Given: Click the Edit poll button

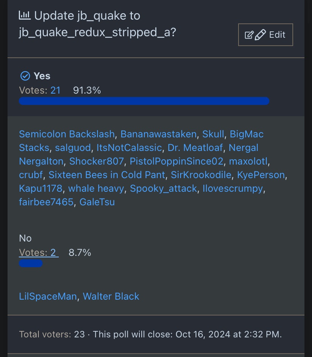Looking at the screenshot, I should point(265,35).
